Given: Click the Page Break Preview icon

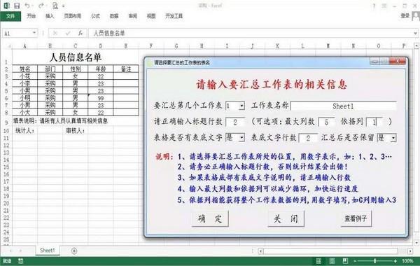Looking at the screenshot, I should [345, 260].
